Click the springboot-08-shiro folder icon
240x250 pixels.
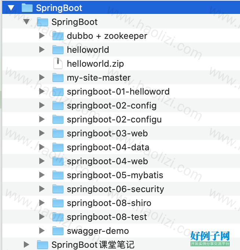pos(58,203)
